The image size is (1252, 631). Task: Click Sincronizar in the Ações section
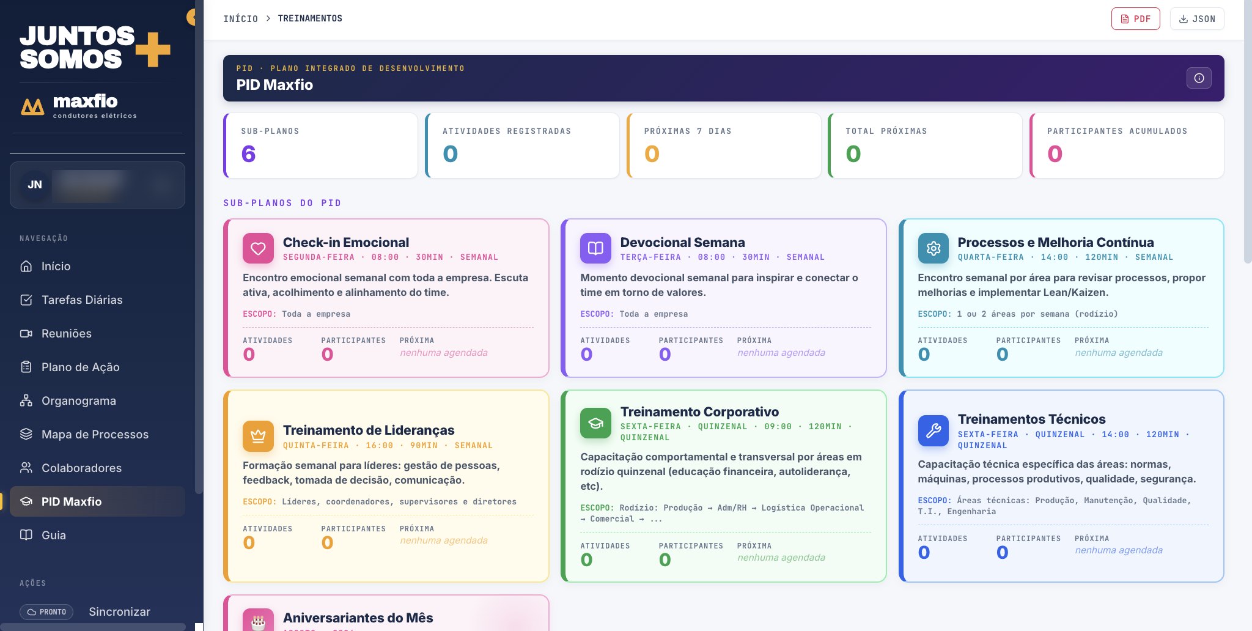[119, 611]
